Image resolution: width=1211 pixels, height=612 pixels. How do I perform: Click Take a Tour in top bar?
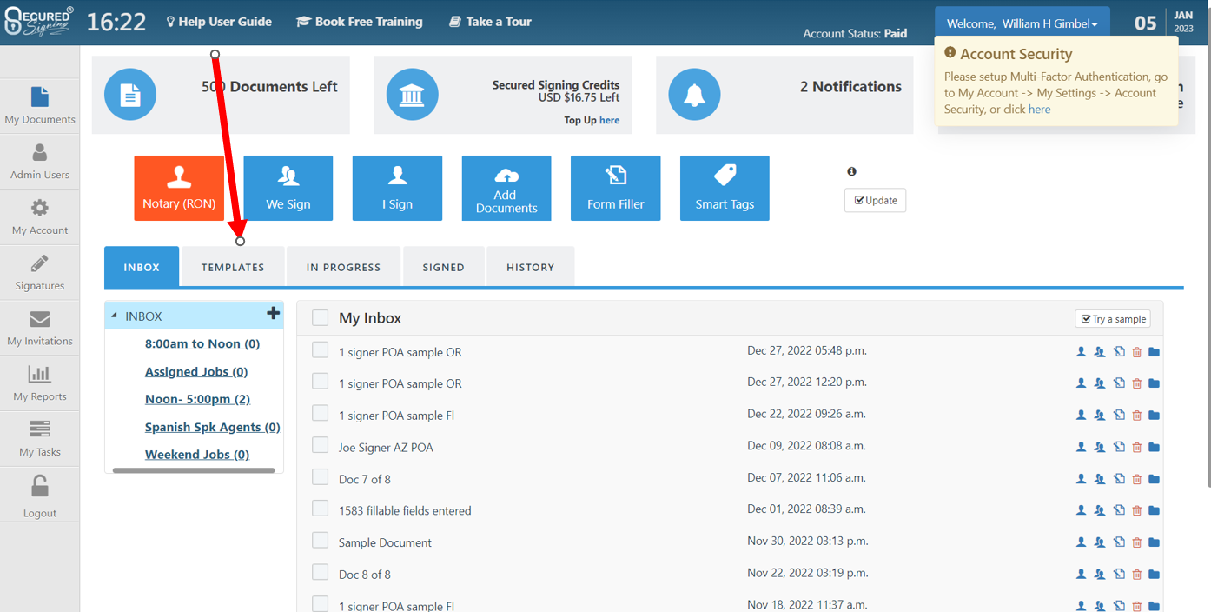tap(490, 22)
